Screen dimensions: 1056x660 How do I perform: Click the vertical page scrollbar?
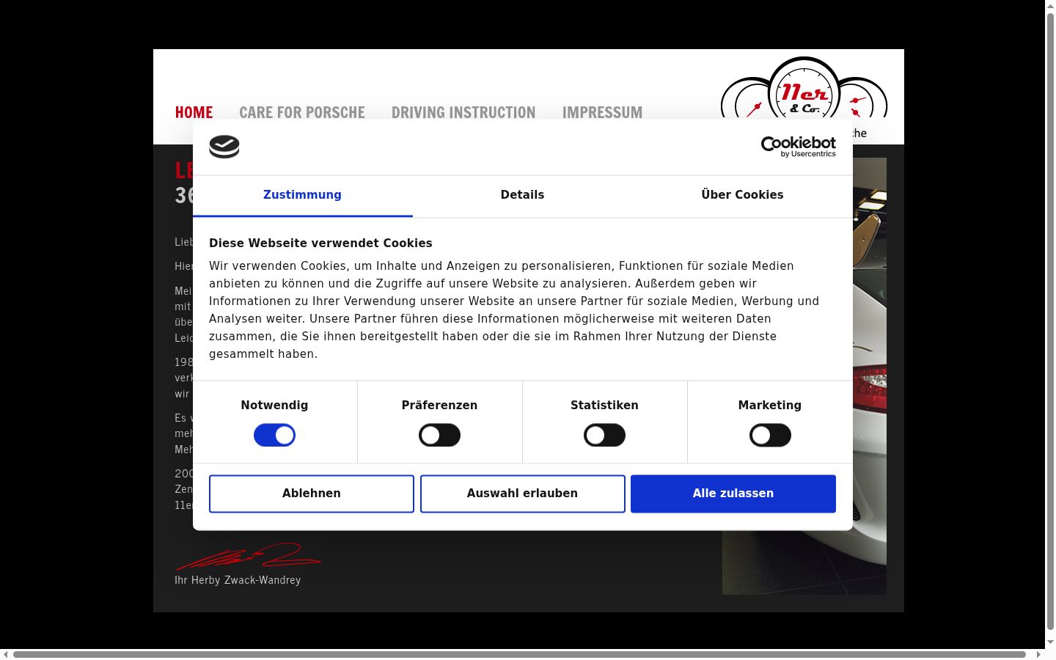tap(1050, 321)
